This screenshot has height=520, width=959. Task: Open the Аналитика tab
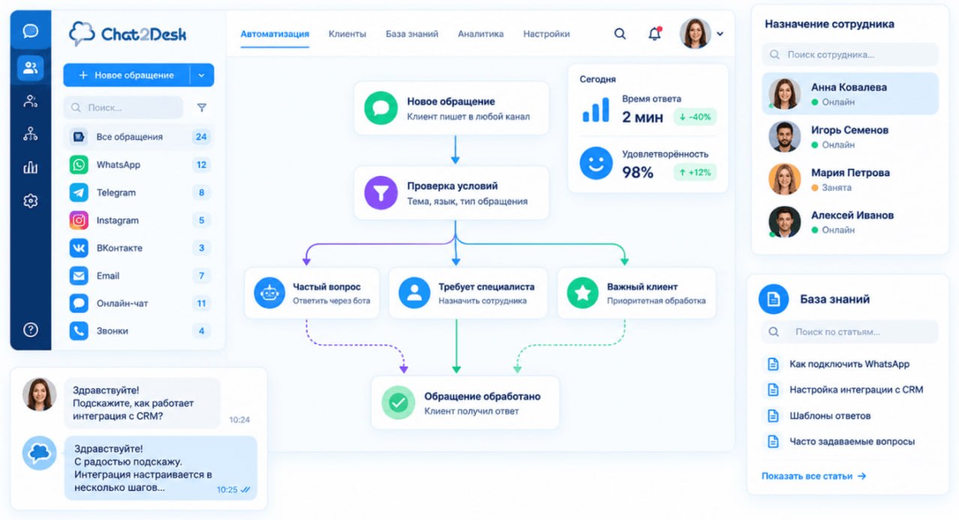pyautogui.click(x=481, y=34)
